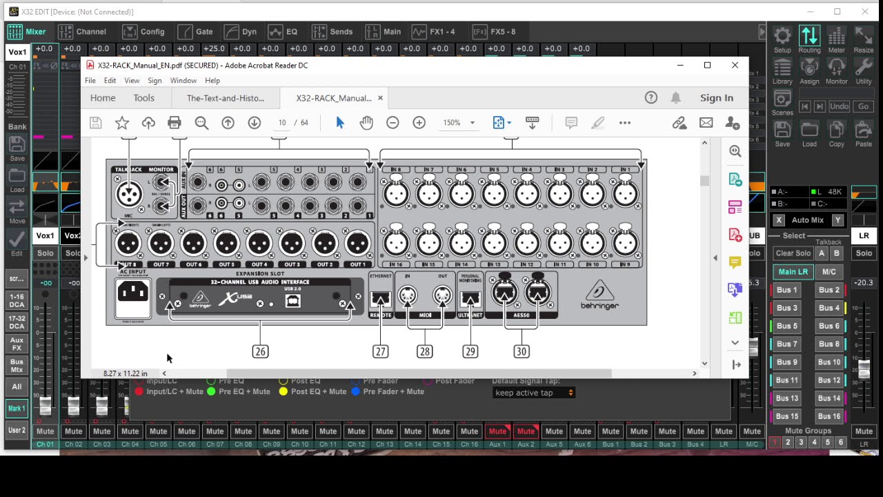Go to previous page with up arrow

[x=228, y=123]
